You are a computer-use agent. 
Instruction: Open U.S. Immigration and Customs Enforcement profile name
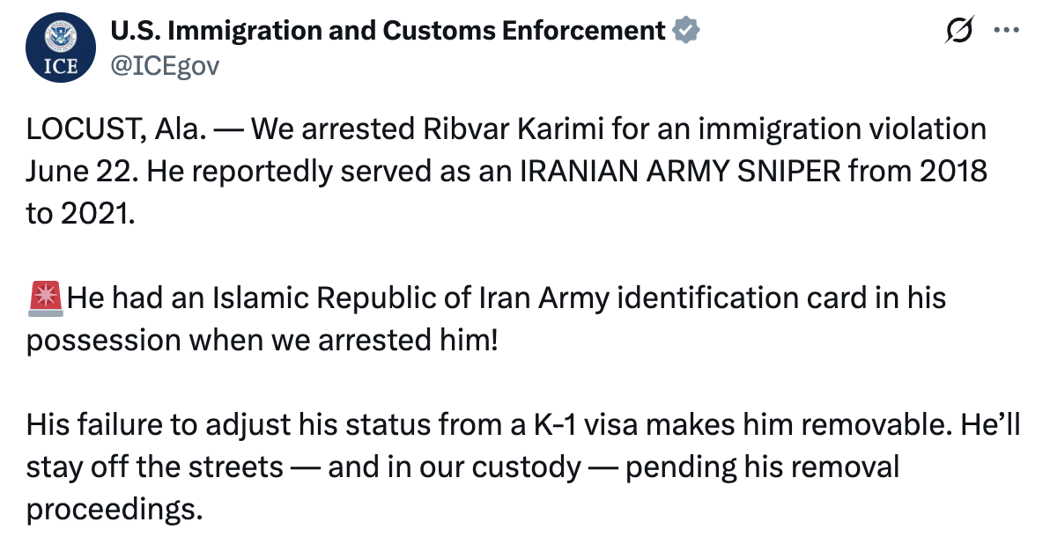(x=388, y=31)
